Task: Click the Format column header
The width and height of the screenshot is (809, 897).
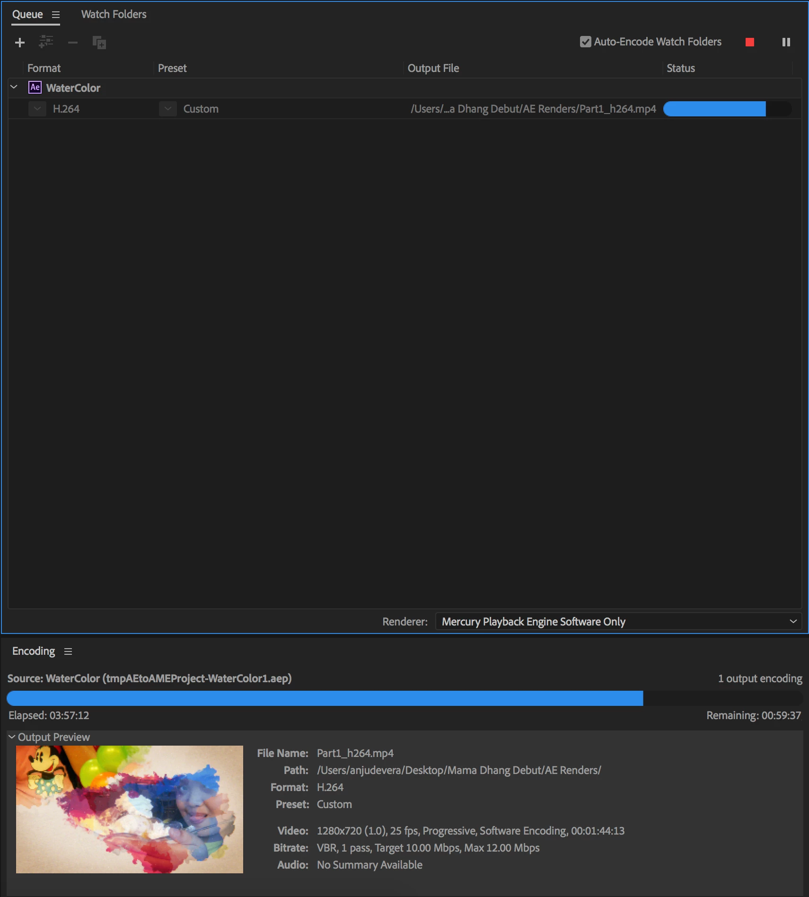Action: click(x=44, y=68)
